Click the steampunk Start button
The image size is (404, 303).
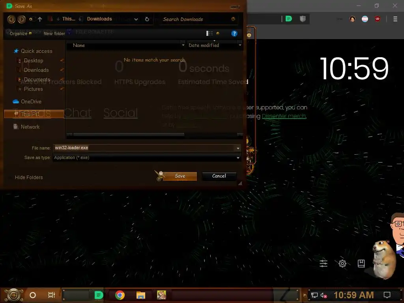click(13, 295)
